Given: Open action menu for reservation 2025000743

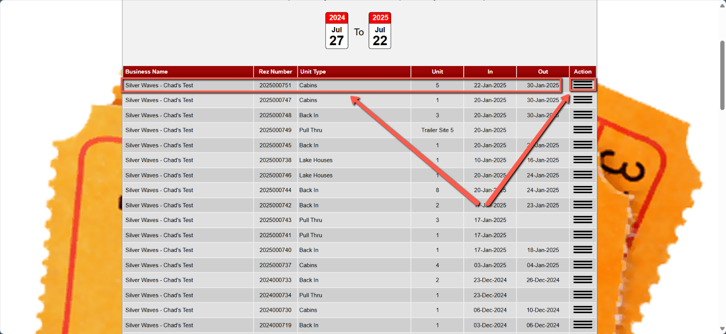Looking at the screenshot, I should (x=583, y=220).
